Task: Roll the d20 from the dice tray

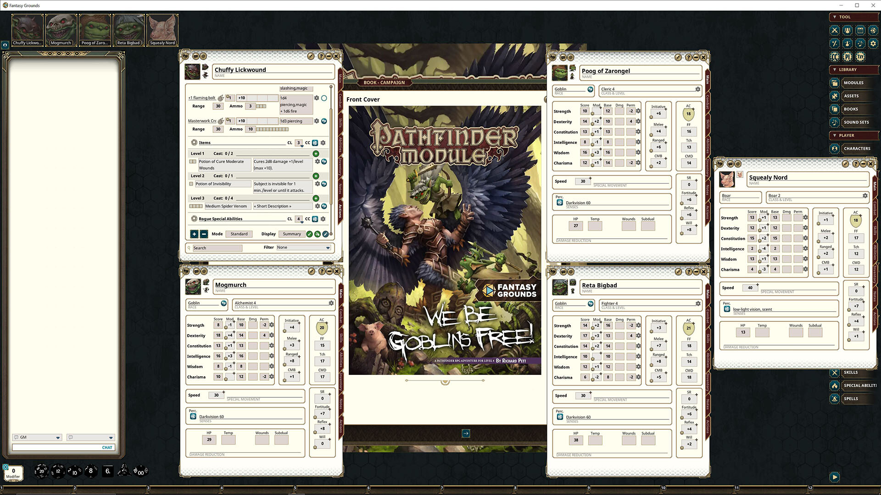Action: [x=41, y=471]
